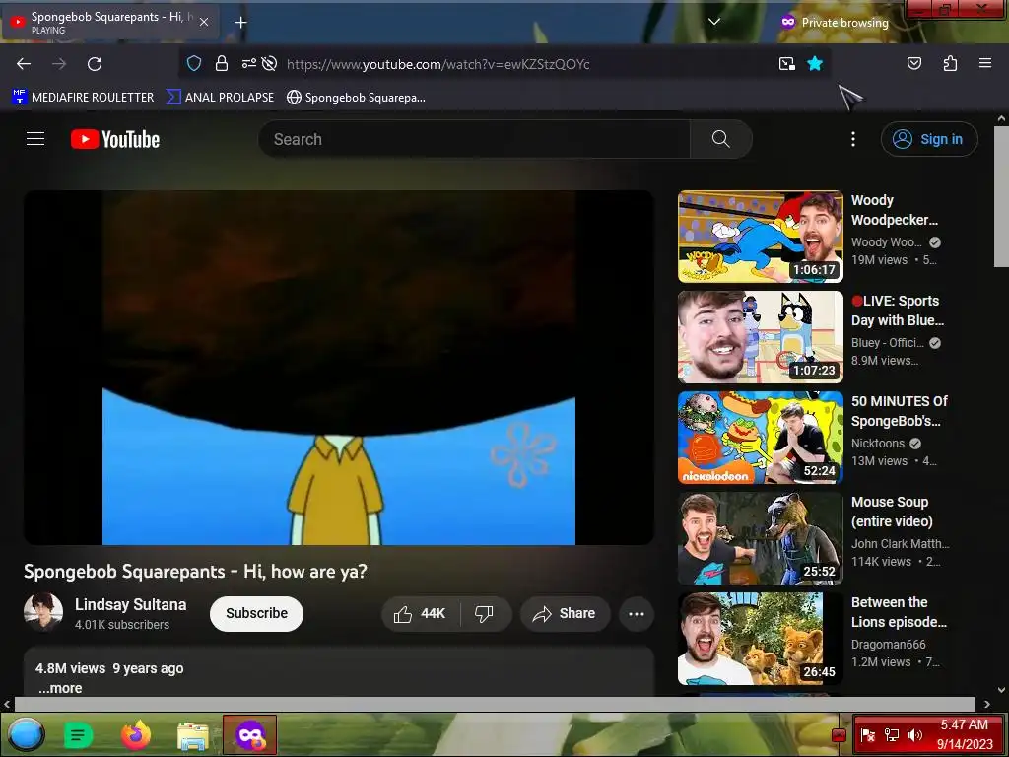Open the YouTube guide hamburger menu
Viewport: 1009px width, 757px height.
pyautogui.click(x=35, y=139)
